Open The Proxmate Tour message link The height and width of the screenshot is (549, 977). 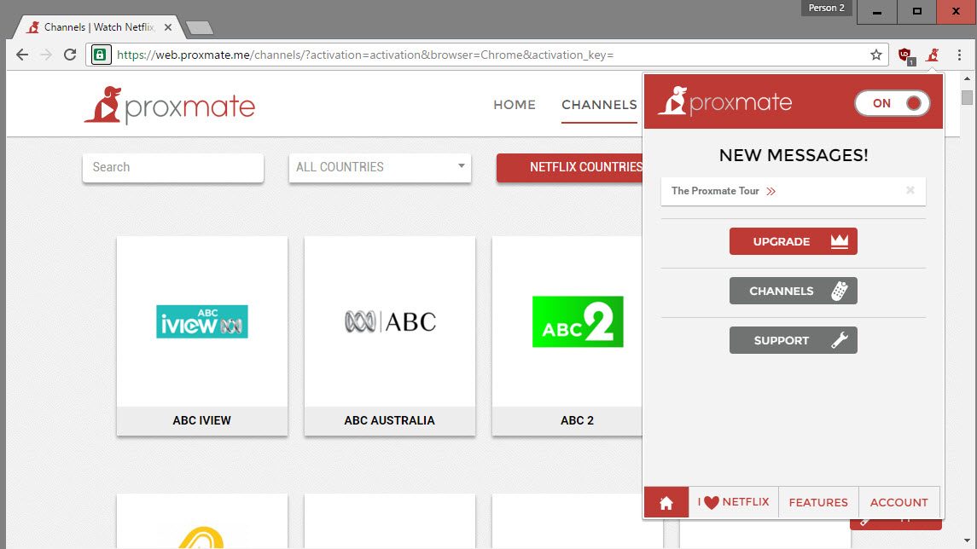724,191
